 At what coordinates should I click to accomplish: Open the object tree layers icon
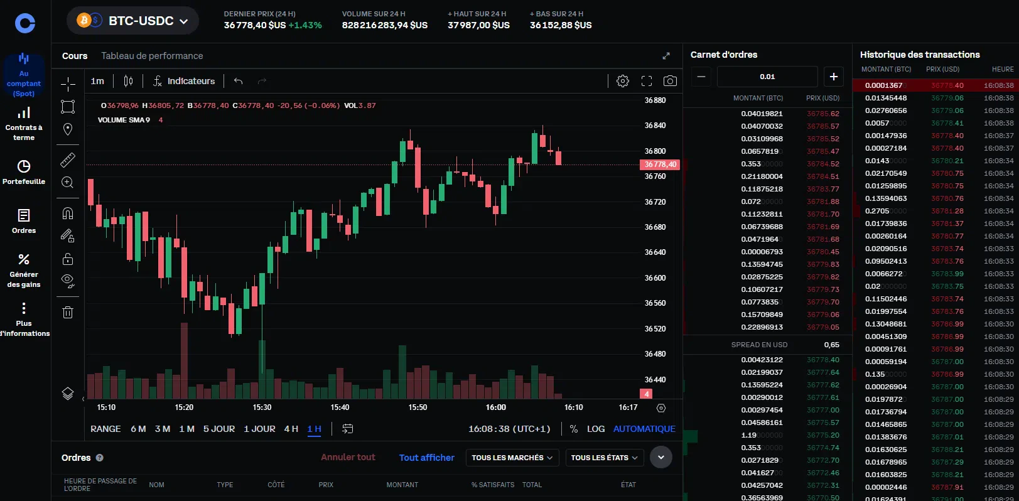point(68,394)
